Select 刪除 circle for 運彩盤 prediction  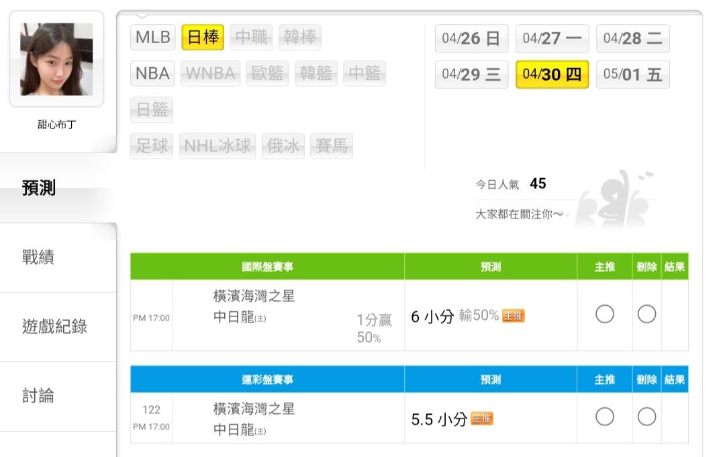coord(646,417)
